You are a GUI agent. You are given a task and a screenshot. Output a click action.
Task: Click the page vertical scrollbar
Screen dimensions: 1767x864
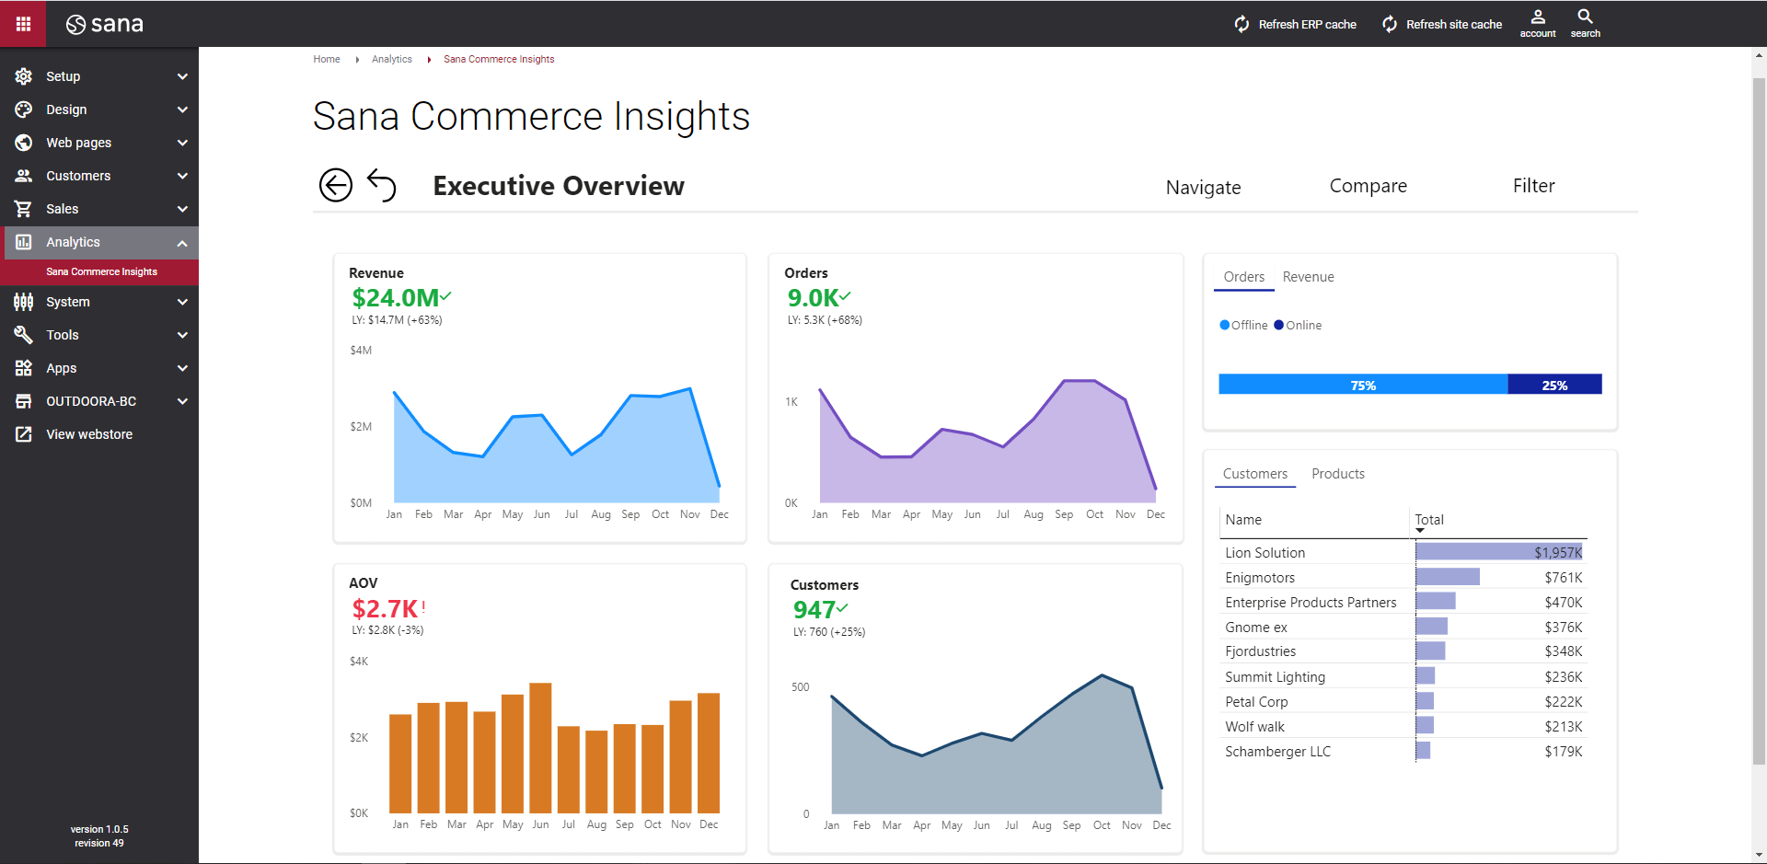click(x=1759, y=421)
